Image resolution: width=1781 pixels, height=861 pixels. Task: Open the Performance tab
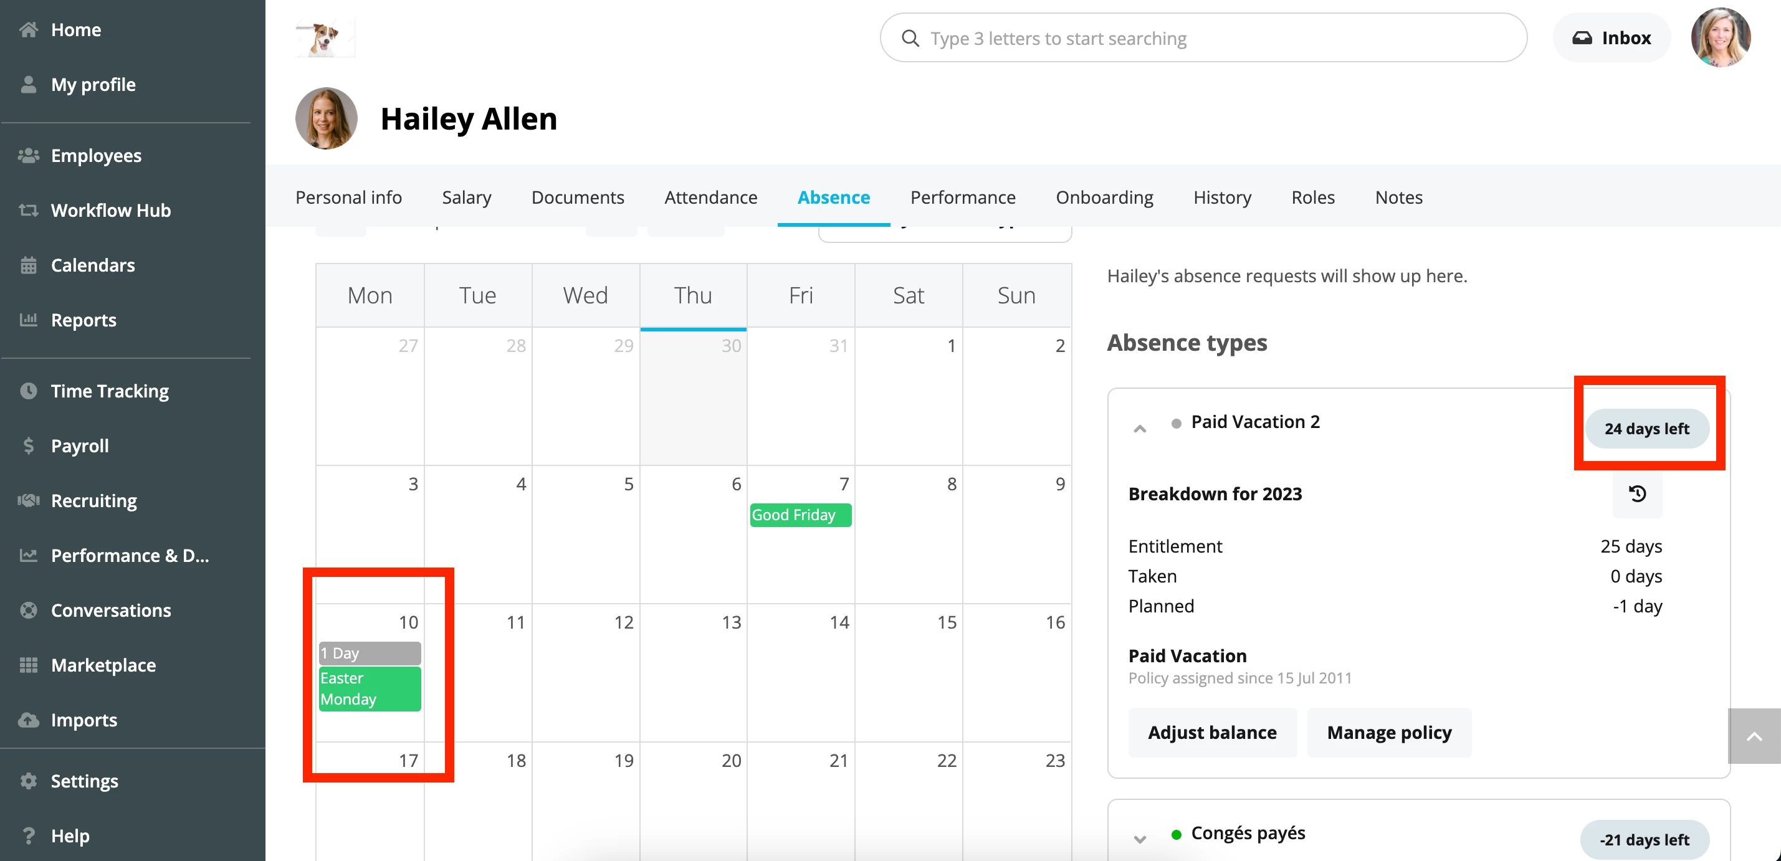pyautogui.click(x=962, y=197)
